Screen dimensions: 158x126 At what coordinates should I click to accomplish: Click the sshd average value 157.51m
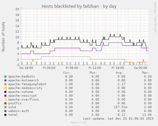pos(120,107)
